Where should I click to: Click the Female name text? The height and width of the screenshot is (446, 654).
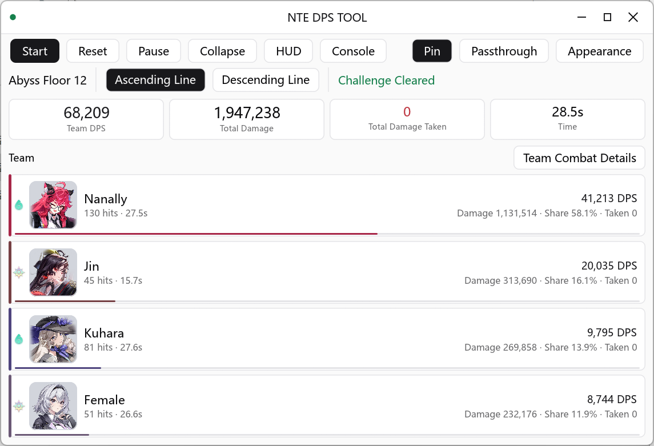[105, 400]
